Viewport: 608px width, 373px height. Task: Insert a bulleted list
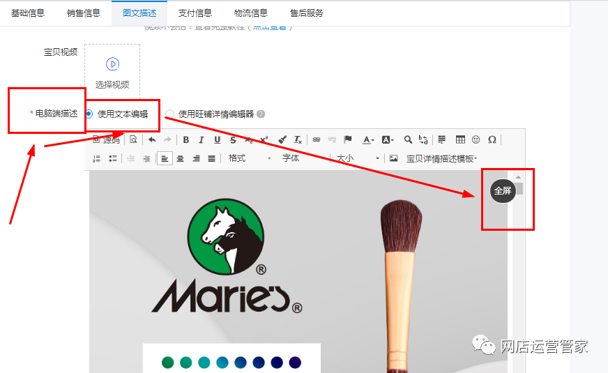[x=113, y=158]
